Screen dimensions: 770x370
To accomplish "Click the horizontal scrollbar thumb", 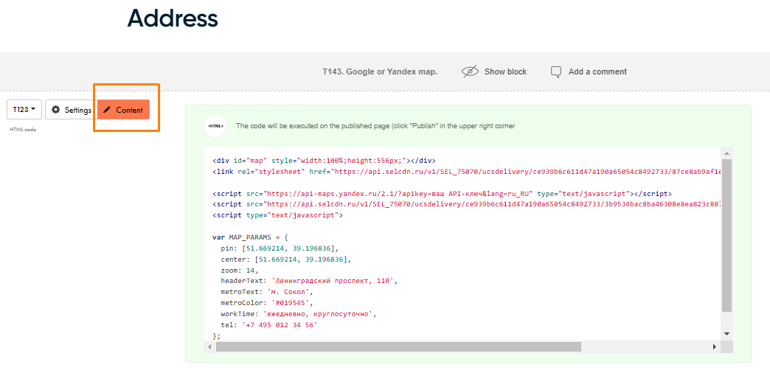I will coord(398,347).
